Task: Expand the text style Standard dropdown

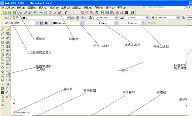Action: pyautogui.click(x=116, y=18)
